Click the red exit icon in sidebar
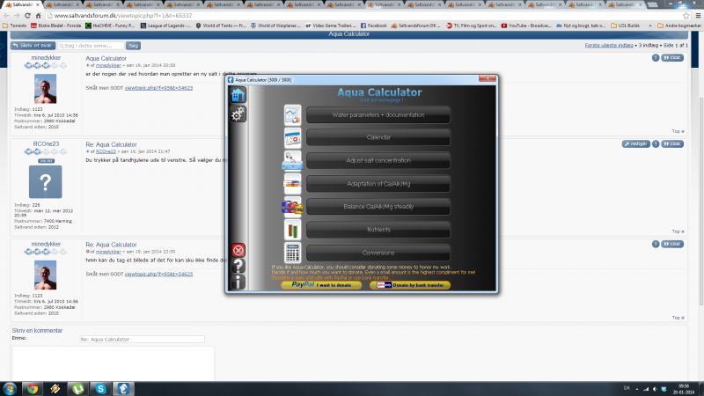This screenshot has width=704, height=396. pos(238,250)
